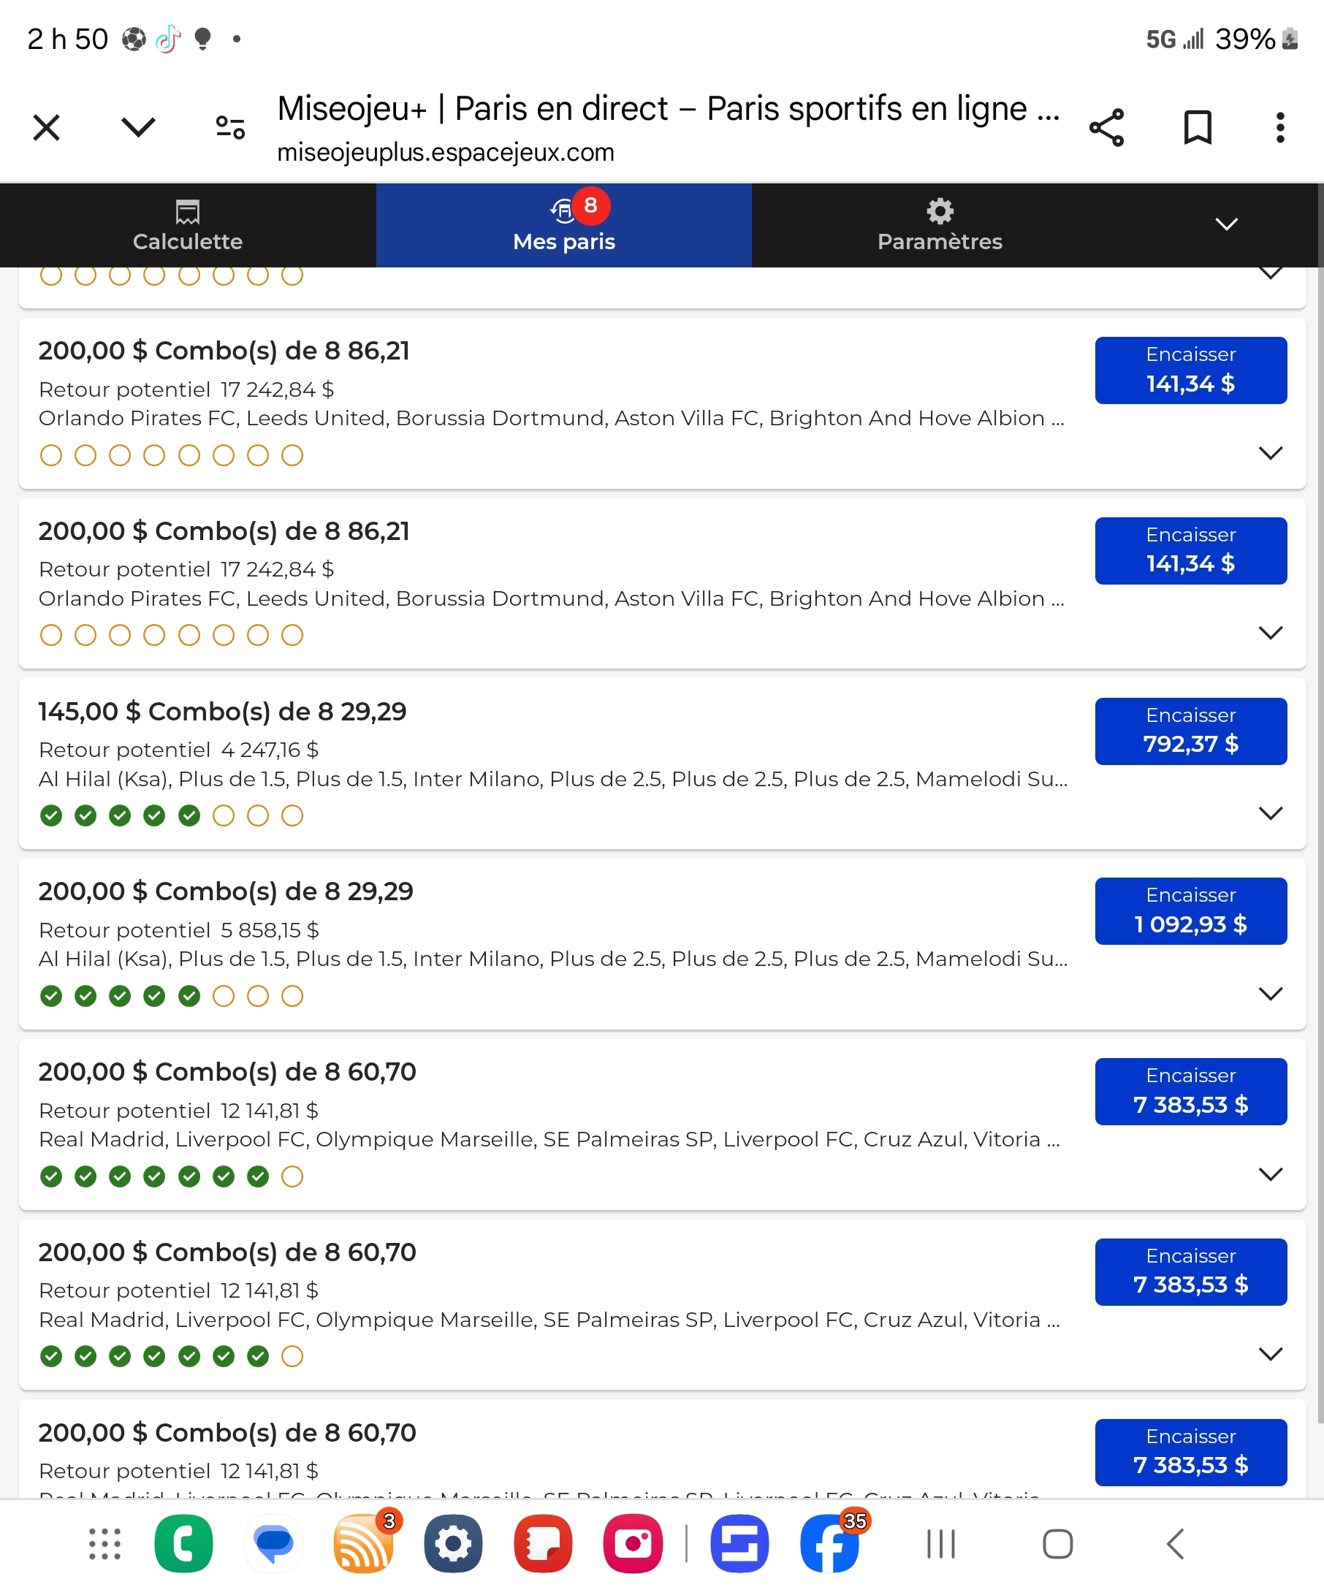Open the app drawer grid icon
The height and width of the screenshot is (1590, 1324).
click(x=104, y=1544)
